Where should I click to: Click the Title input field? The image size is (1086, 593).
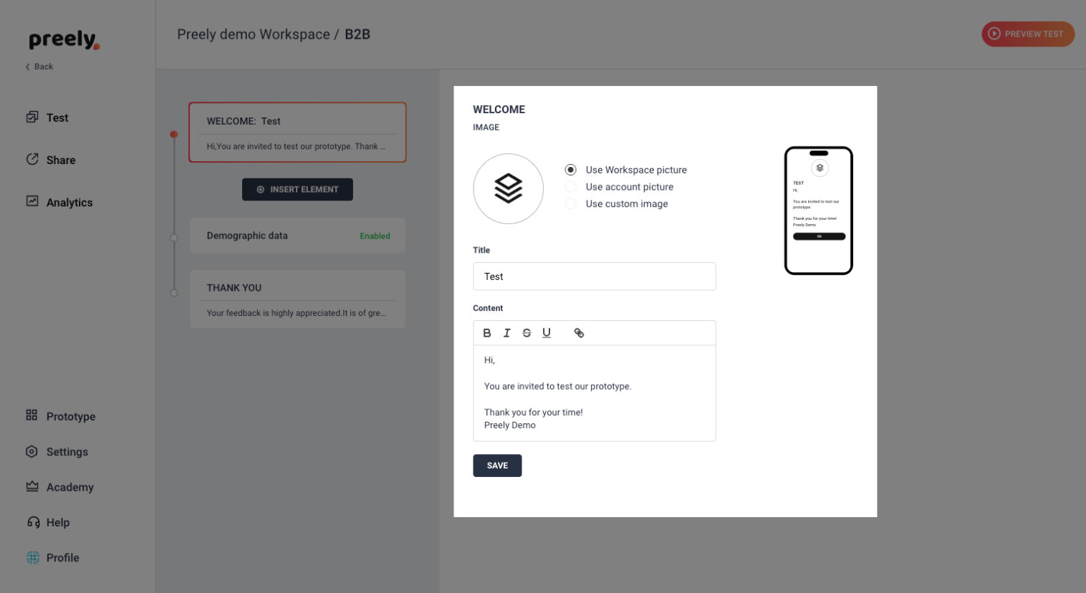(595, 276)
